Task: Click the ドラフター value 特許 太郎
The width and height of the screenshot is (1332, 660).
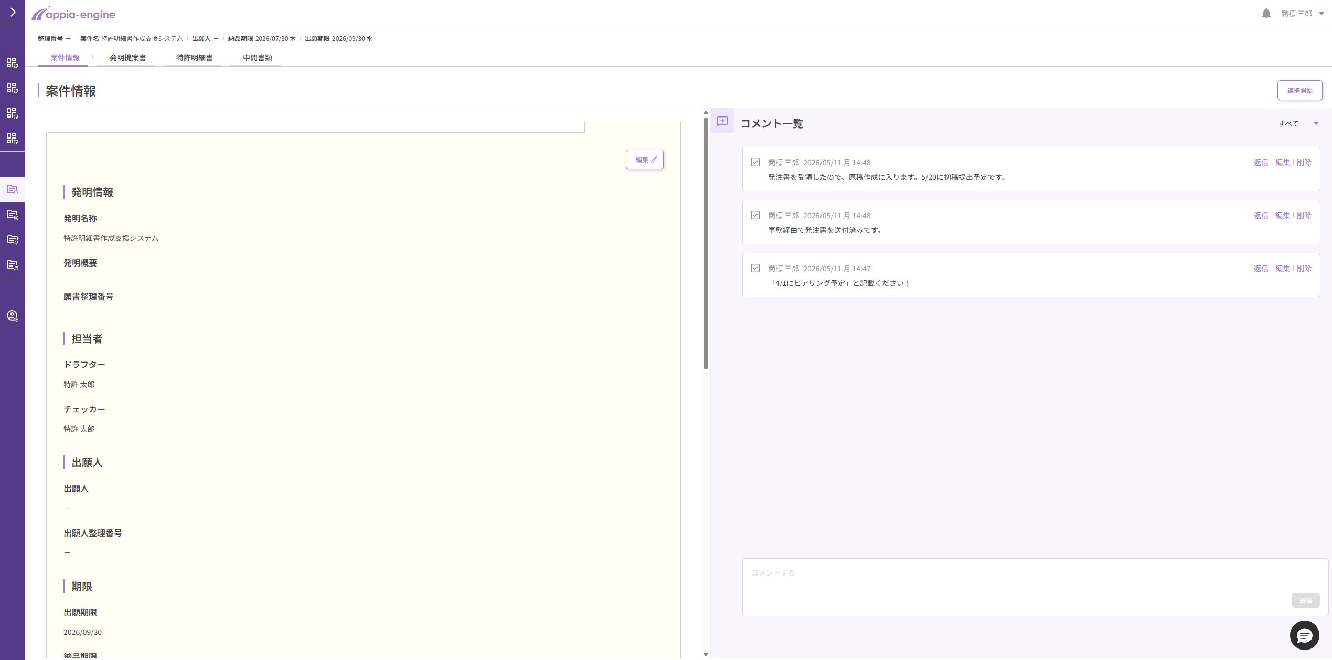Action: 79,385
